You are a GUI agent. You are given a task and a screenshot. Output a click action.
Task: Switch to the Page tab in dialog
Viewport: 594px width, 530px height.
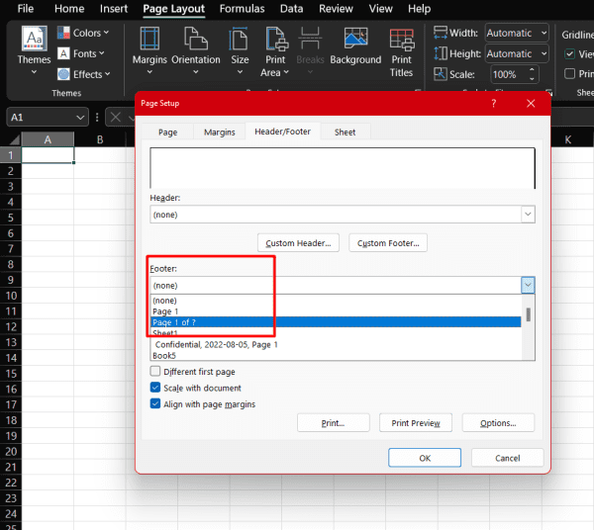tap(168, 132)
